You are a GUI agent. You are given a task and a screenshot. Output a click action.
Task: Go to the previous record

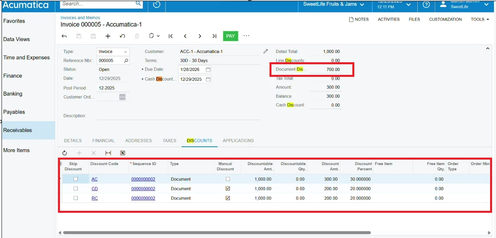[x=185, y=36]
